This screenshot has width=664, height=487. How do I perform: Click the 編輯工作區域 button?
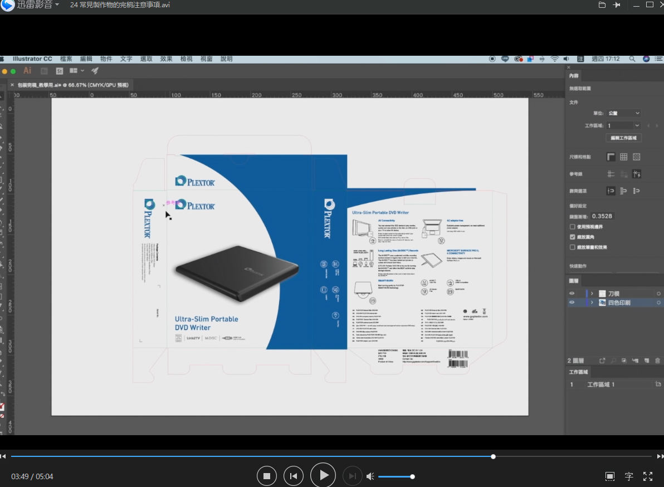click(x=623, y=138)
